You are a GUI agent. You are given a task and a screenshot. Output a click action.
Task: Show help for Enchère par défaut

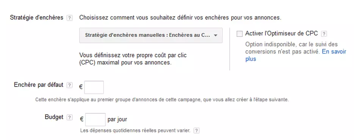69,85
